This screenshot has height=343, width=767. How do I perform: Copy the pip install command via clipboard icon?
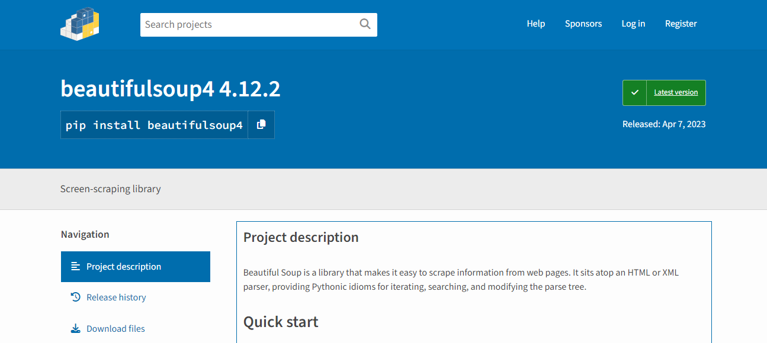[x=261, y=124]
